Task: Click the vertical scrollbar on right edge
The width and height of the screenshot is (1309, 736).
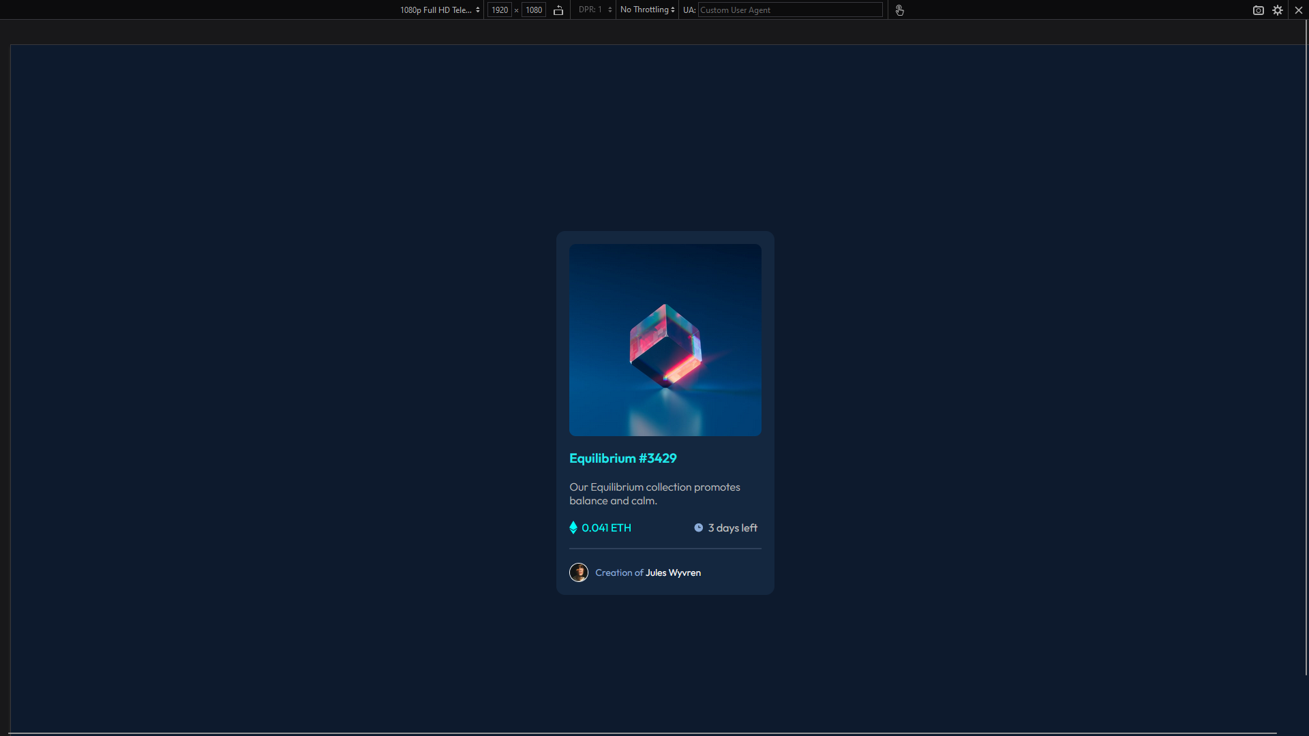Action: click(x=1306, y=348)
